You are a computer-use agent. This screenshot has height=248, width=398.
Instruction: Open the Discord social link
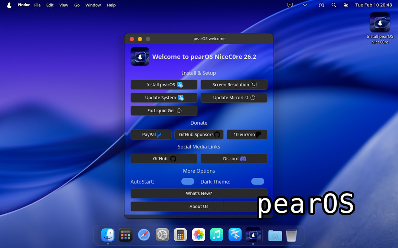tap(234, 159)
